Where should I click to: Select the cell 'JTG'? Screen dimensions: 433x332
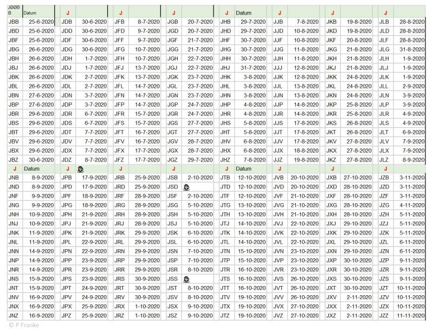pyautogui.click(x=225, y=205)
